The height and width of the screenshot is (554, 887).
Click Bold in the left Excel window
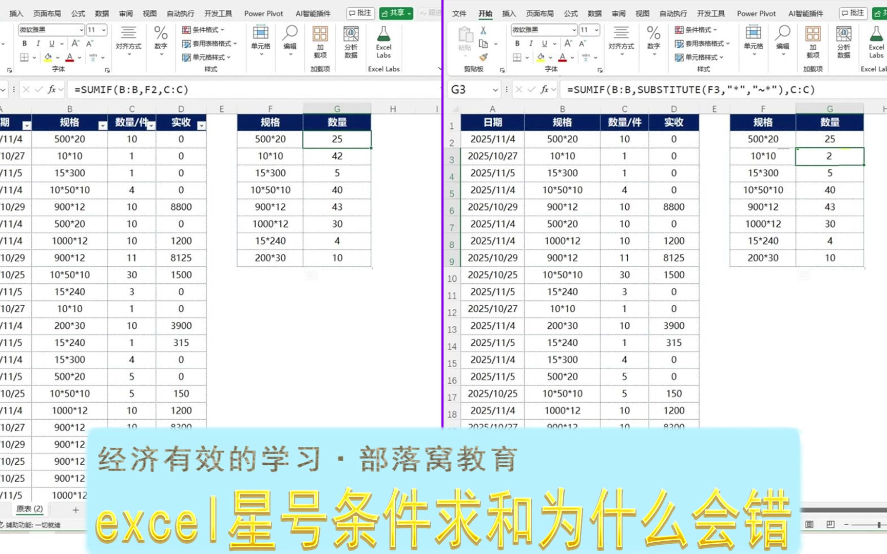(x=24, y=44)
